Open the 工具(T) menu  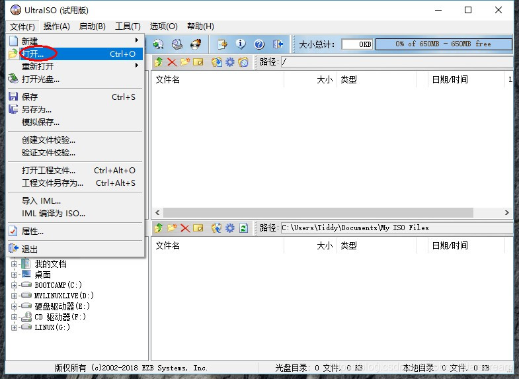pos(128,26)
